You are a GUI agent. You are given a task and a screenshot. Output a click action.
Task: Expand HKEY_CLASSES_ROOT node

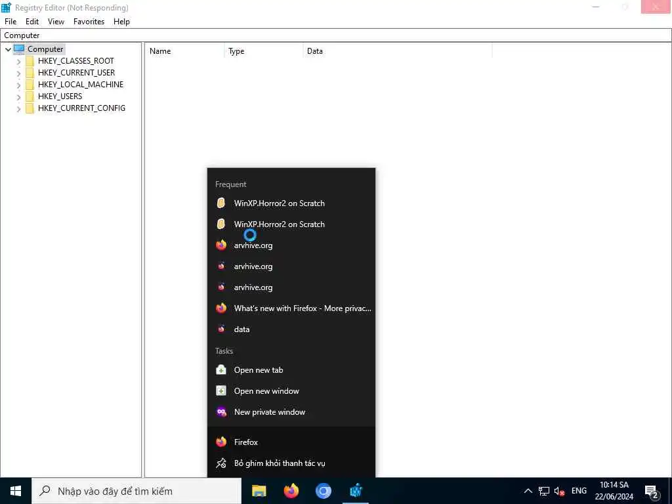click(18, 61)
